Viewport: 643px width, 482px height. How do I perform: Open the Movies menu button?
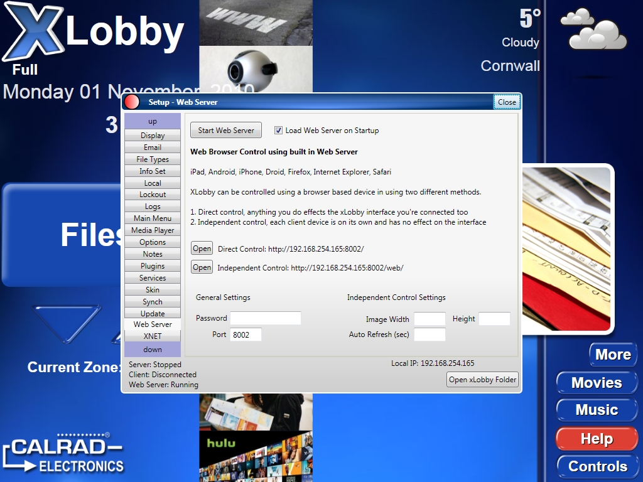(x=597, y=383)
